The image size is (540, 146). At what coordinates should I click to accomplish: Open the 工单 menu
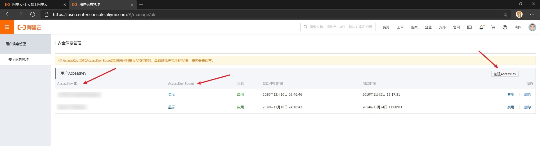click(400, 27)
